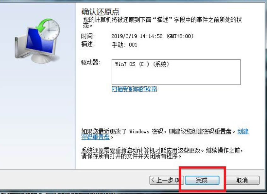Select the Win7 OS (C:) drive entry
Screen dimensions: 268x196
pos(142,65)
